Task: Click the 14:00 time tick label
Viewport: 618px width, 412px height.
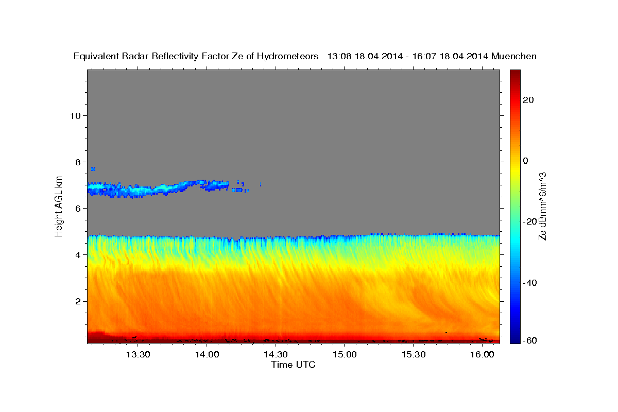Action: coord(207,355)
